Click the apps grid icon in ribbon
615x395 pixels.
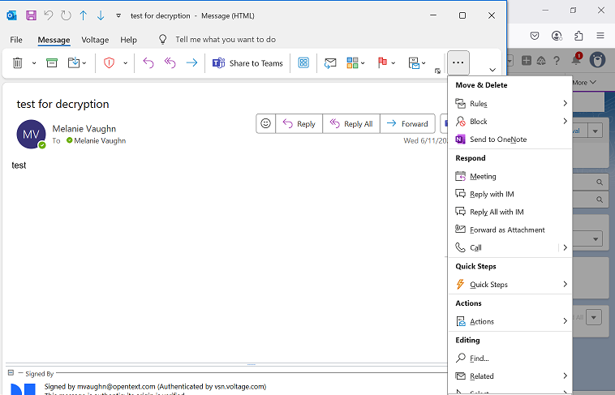point(303,62)
